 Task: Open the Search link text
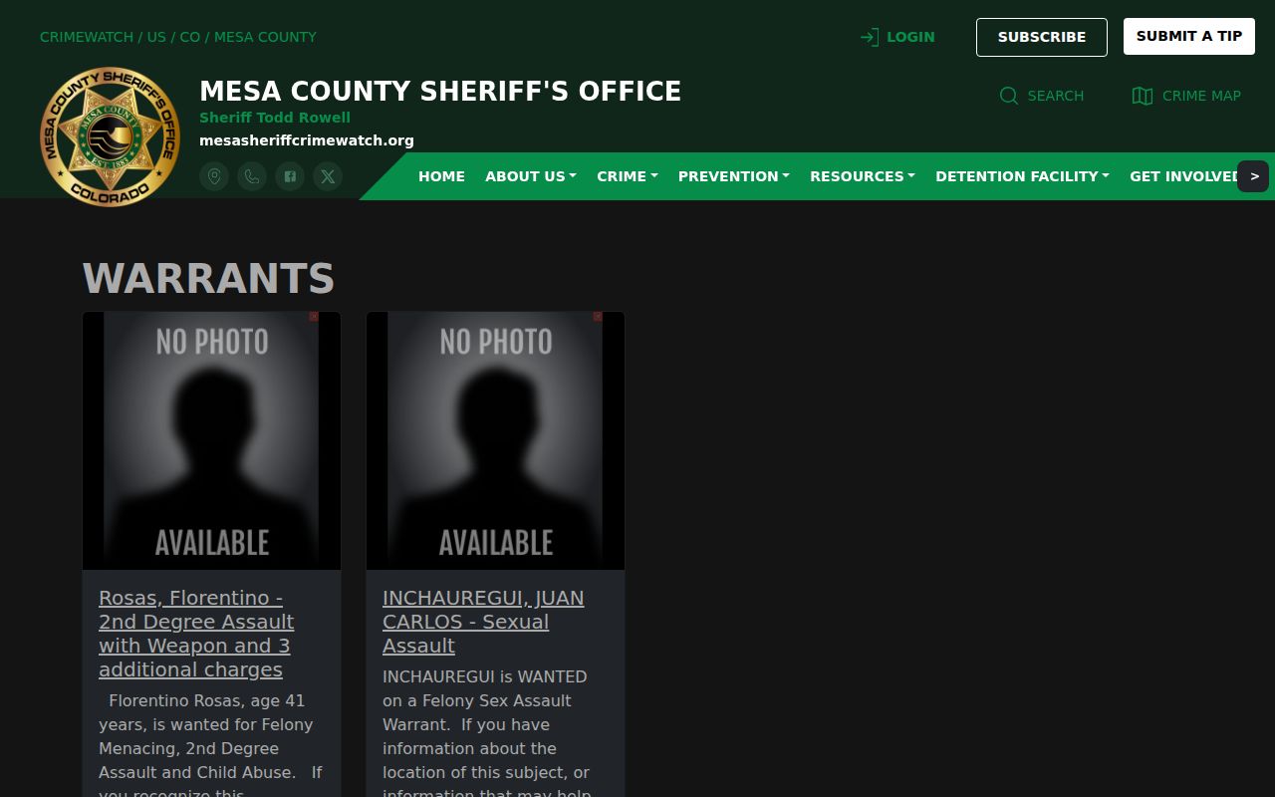coord(1056,96)
